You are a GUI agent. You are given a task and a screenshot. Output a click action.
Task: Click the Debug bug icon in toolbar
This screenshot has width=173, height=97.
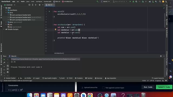[x=133, y=2]
